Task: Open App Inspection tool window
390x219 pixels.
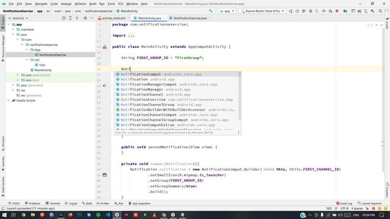Action: pyautogui.click(x=140, y=203)
